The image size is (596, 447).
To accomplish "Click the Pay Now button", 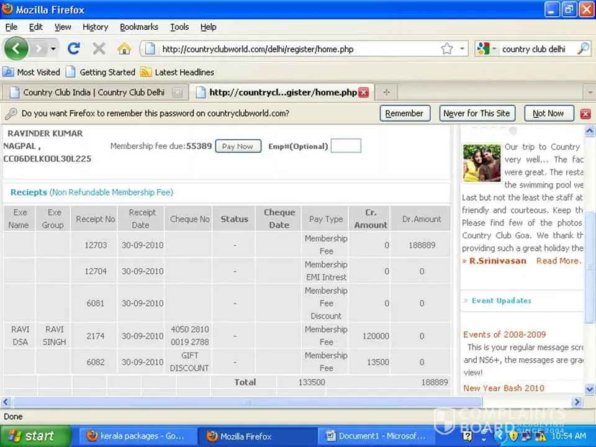I will click(x=238, y=147).
